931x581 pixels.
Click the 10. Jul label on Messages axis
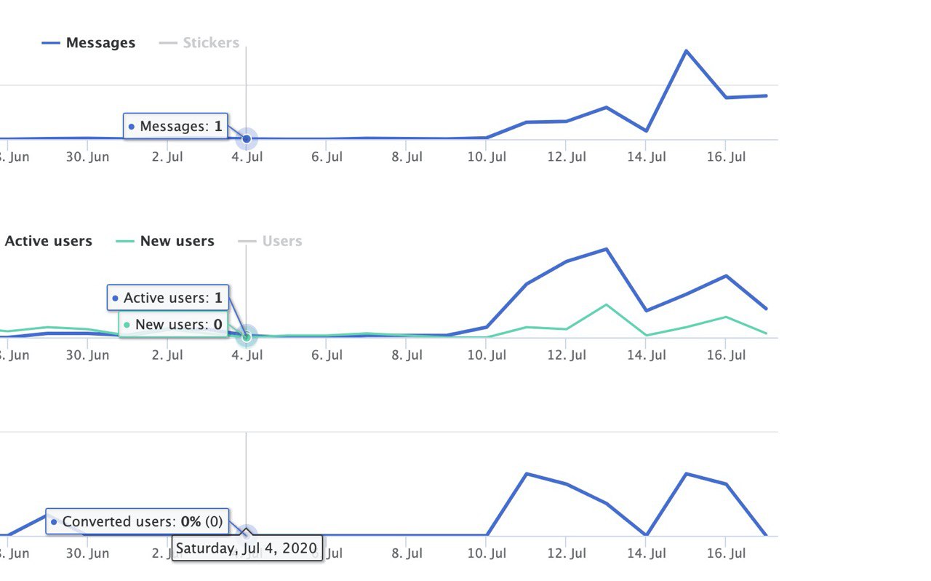(x=487, y=157)
